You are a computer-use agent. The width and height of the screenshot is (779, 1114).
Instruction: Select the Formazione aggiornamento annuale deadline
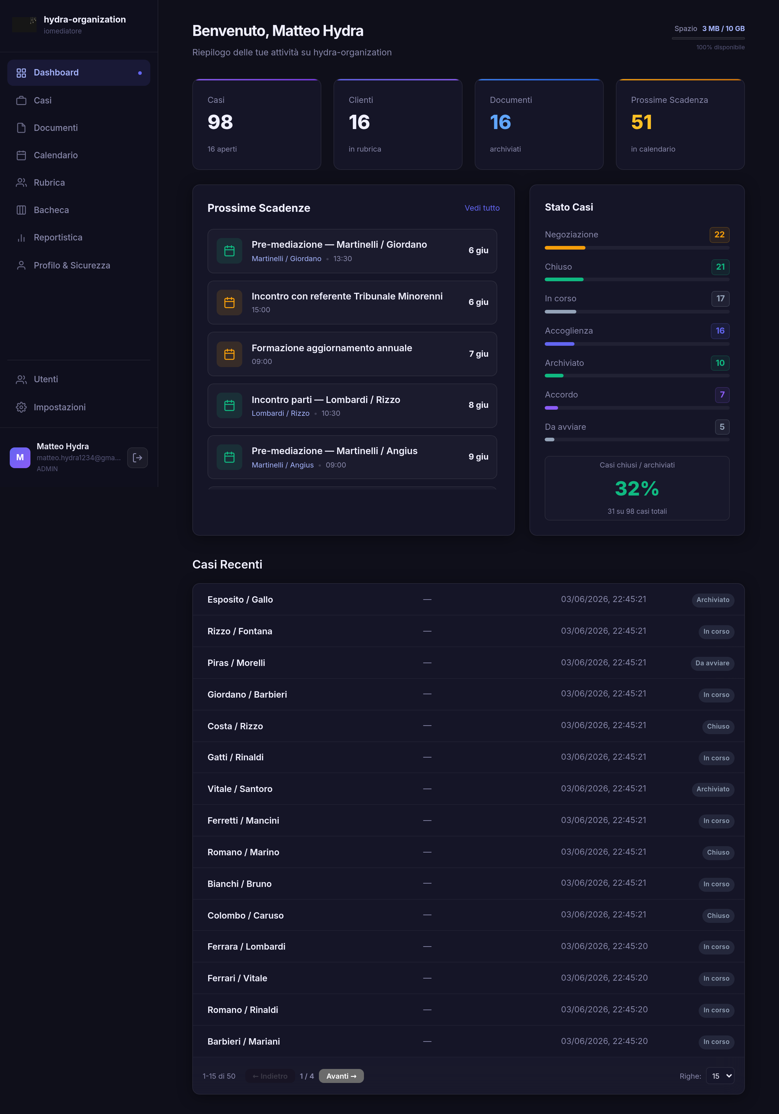352,354
